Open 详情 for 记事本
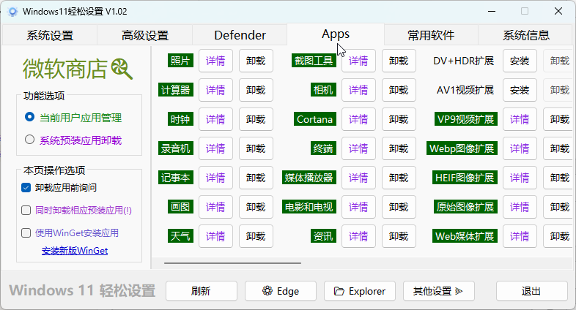 [x=215, y=178]
